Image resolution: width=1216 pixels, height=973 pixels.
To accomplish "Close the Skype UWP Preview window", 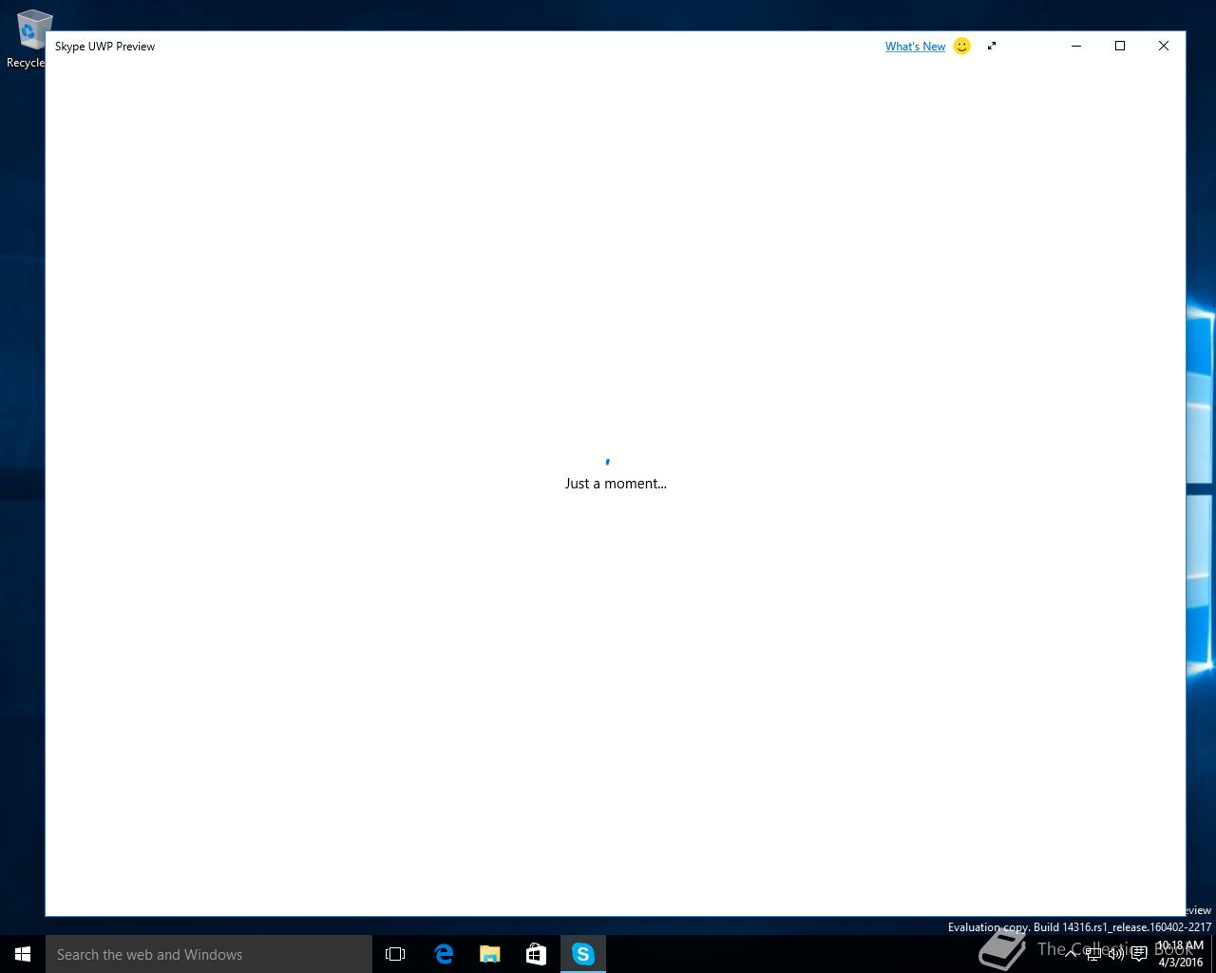I will click(x=1164, y=46).
